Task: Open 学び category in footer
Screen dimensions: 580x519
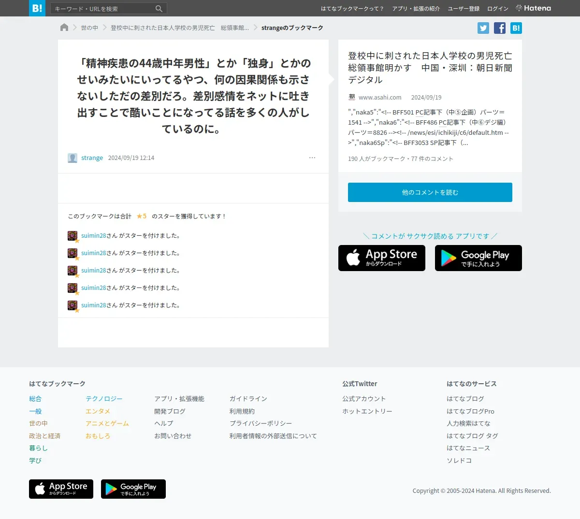Action: coord(35,461)
